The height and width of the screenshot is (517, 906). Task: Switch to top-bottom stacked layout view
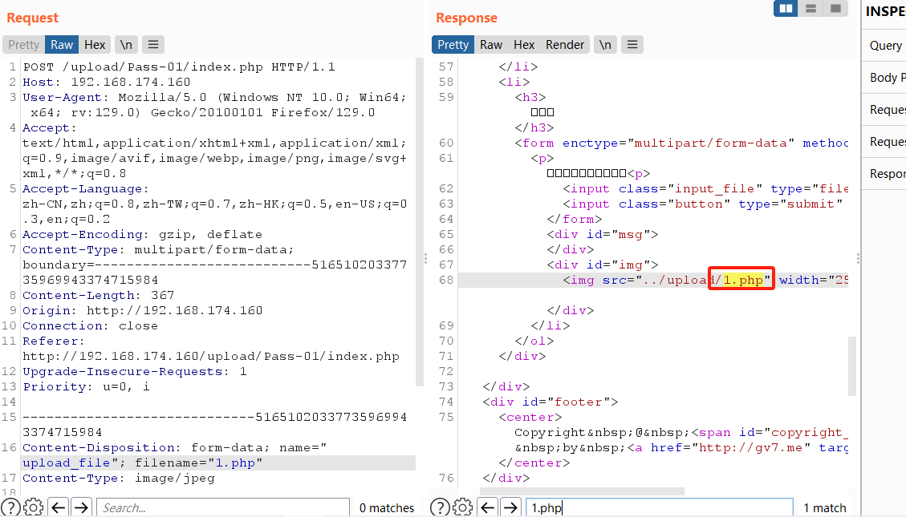tap(811, 9)
